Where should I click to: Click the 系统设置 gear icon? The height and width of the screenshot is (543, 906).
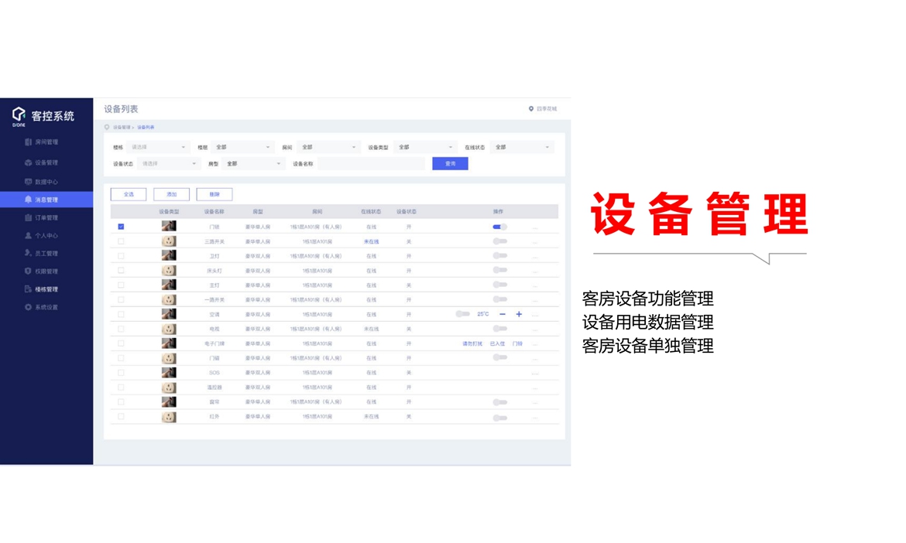29,307
